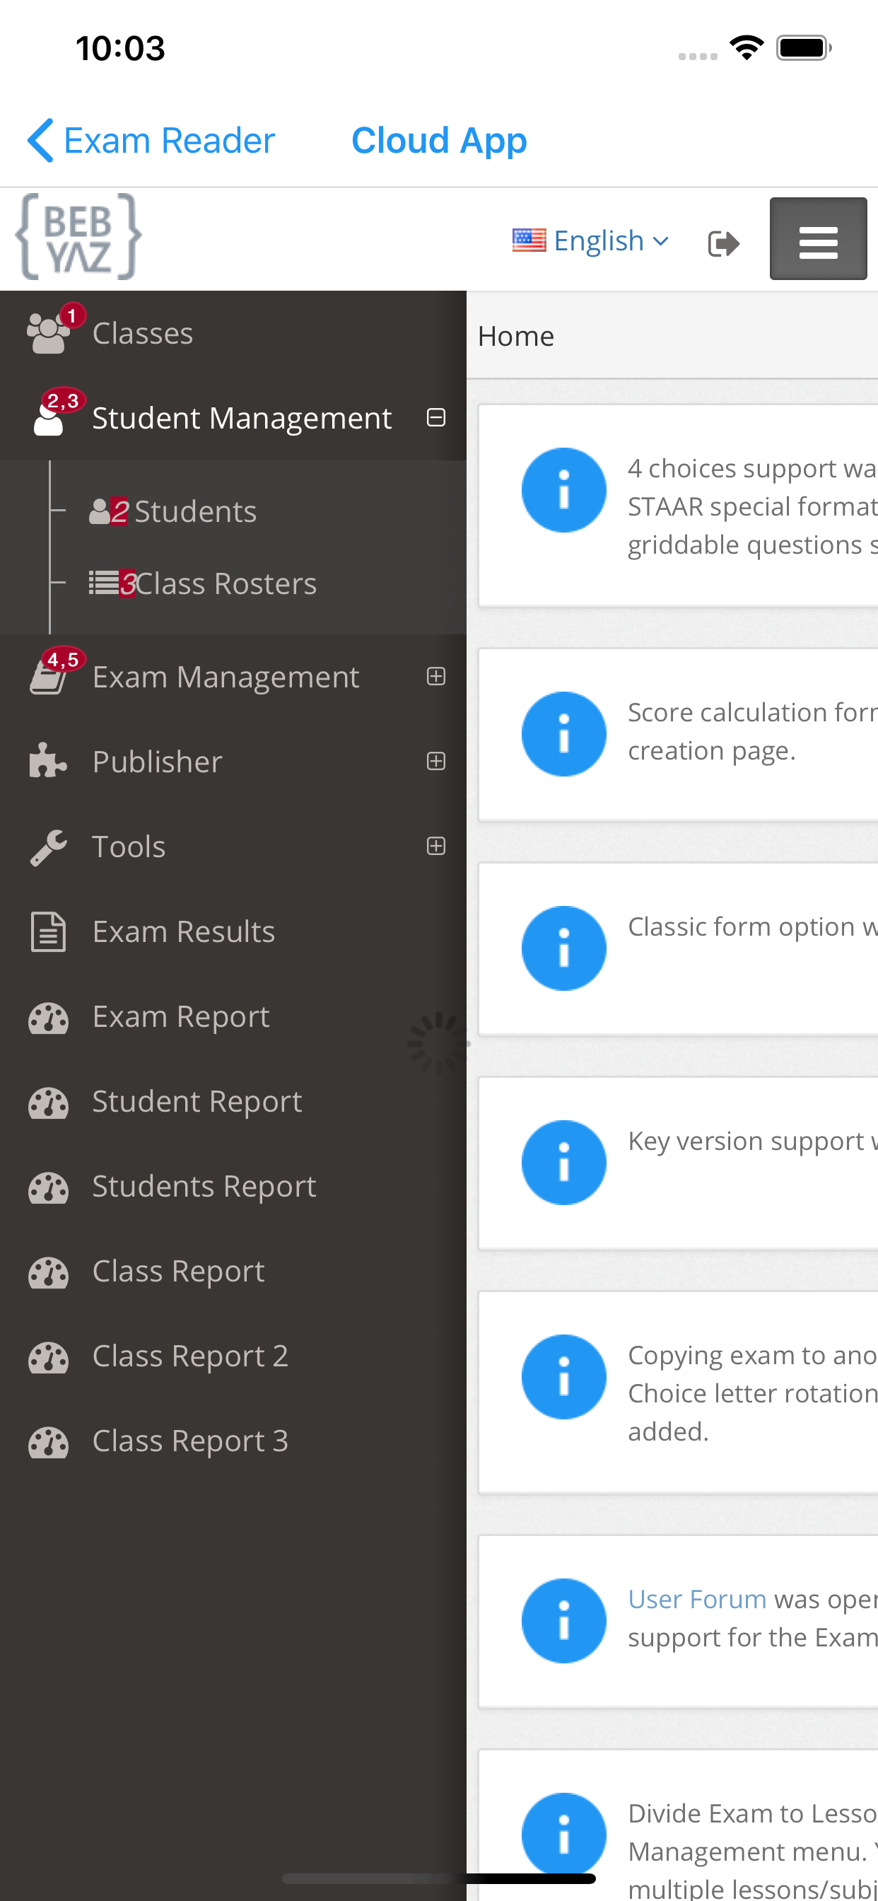The height and width of the screenshot is (1901, 878).
Task: Open Class Rosters submenu item
Action: (225, 583)
